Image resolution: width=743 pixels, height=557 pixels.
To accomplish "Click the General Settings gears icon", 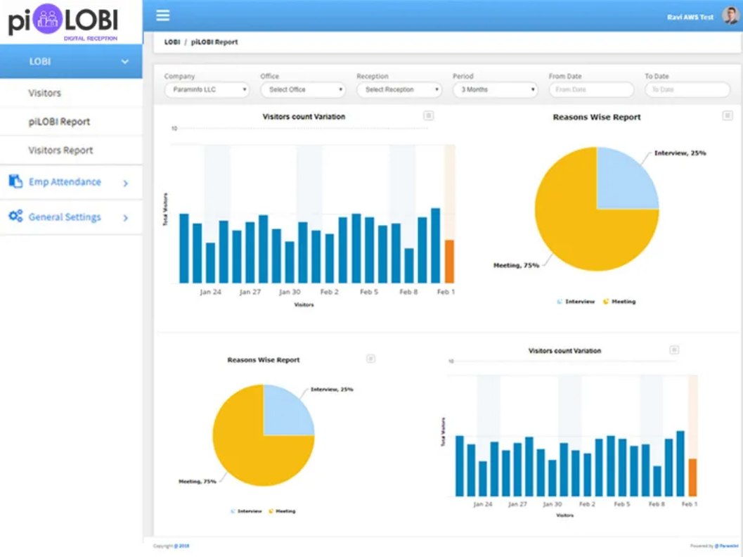I will pos(15,216).
